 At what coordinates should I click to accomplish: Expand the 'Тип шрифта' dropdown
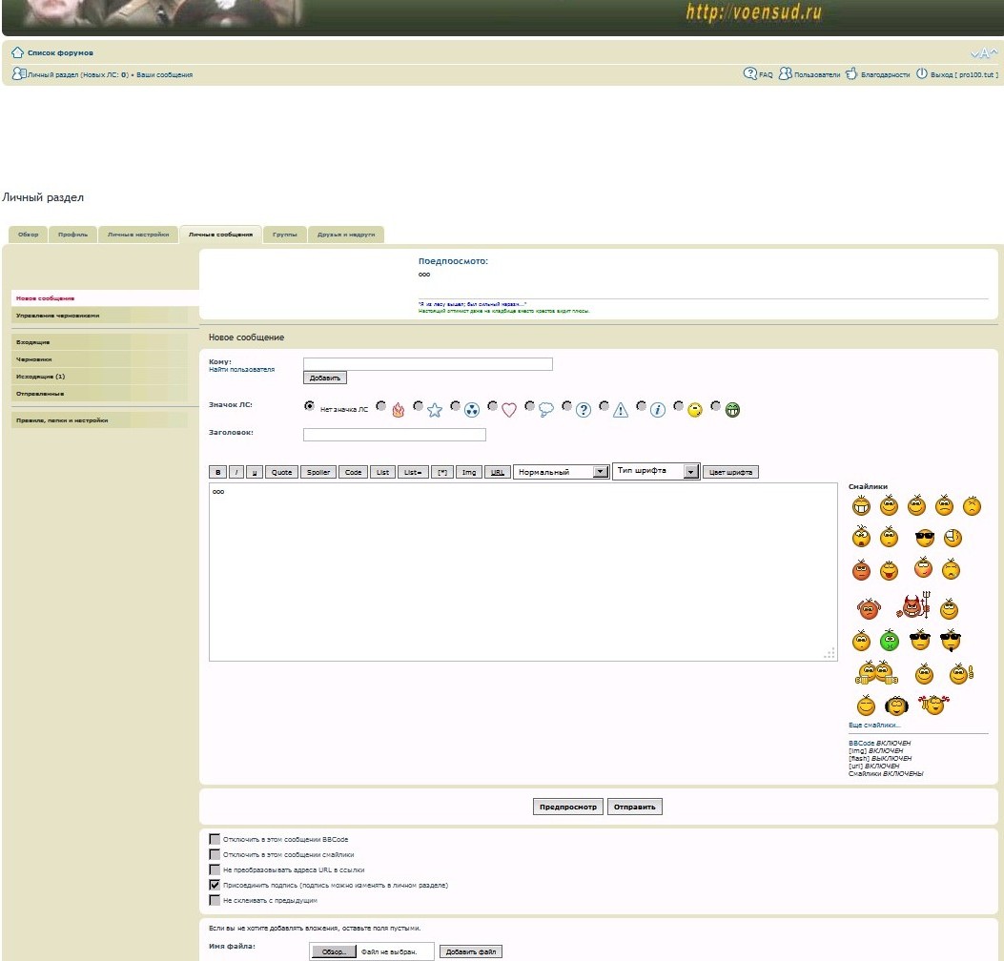[656, 471]
